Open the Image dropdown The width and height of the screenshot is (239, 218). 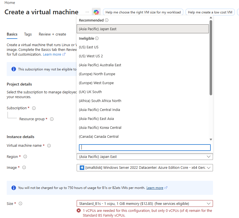click(x=145, y=168)
